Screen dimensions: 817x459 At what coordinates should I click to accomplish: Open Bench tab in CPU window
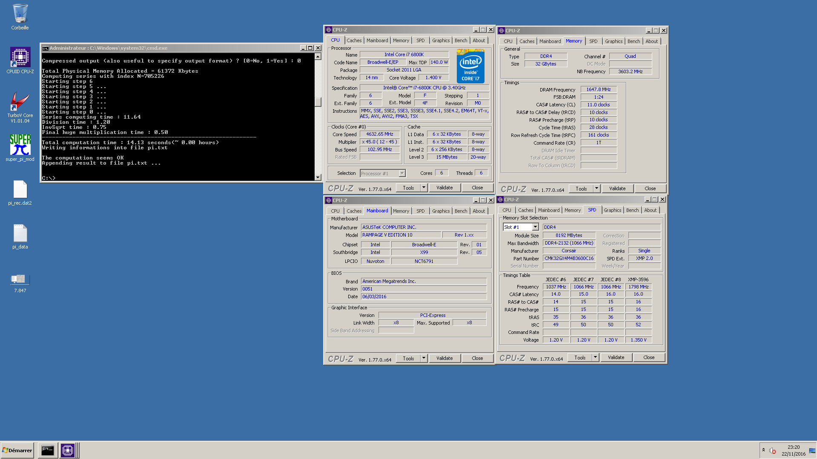click(x=461, y=40)
